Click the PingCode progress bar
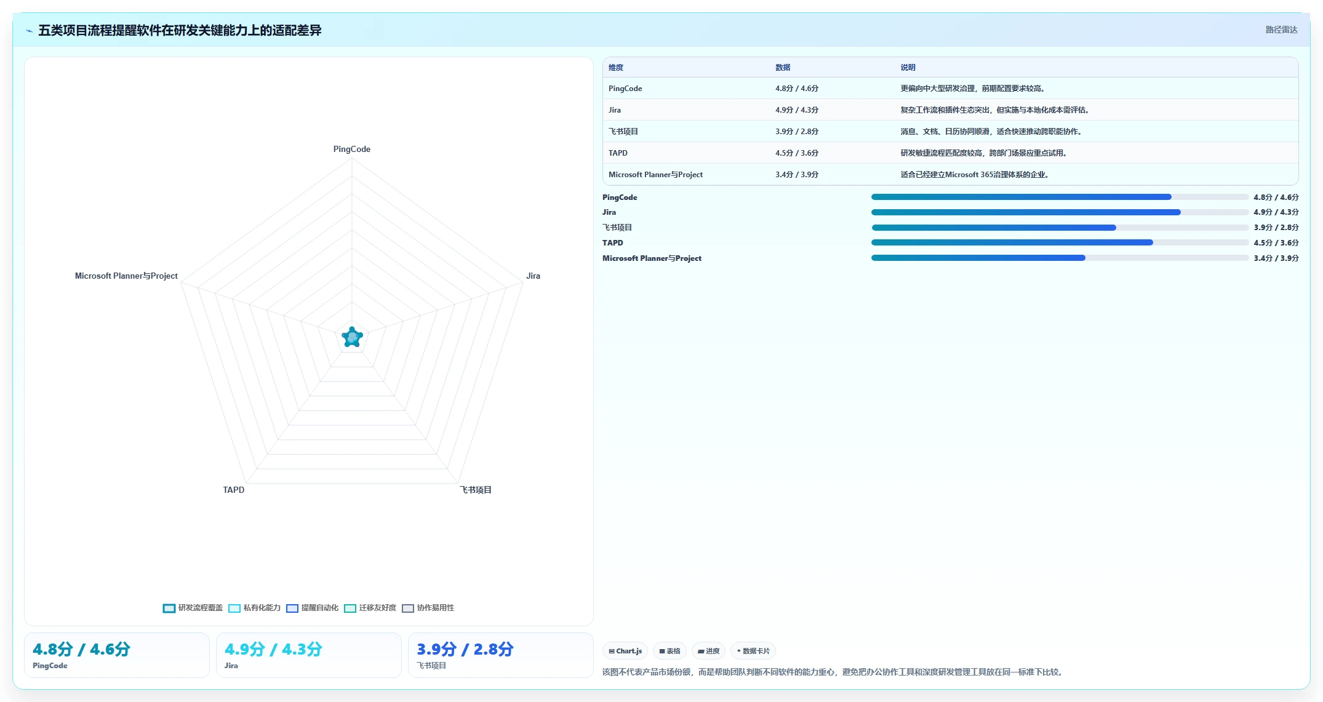The width and height of the screenshot is (1323, 702). [x=1060, y=197]
